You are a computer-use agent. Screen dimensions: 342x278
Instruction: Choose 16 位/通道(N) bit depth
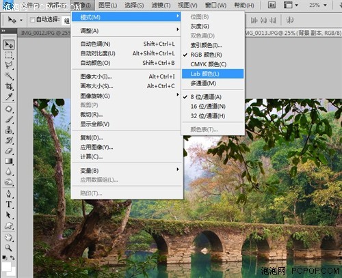(x=213, y=107)
